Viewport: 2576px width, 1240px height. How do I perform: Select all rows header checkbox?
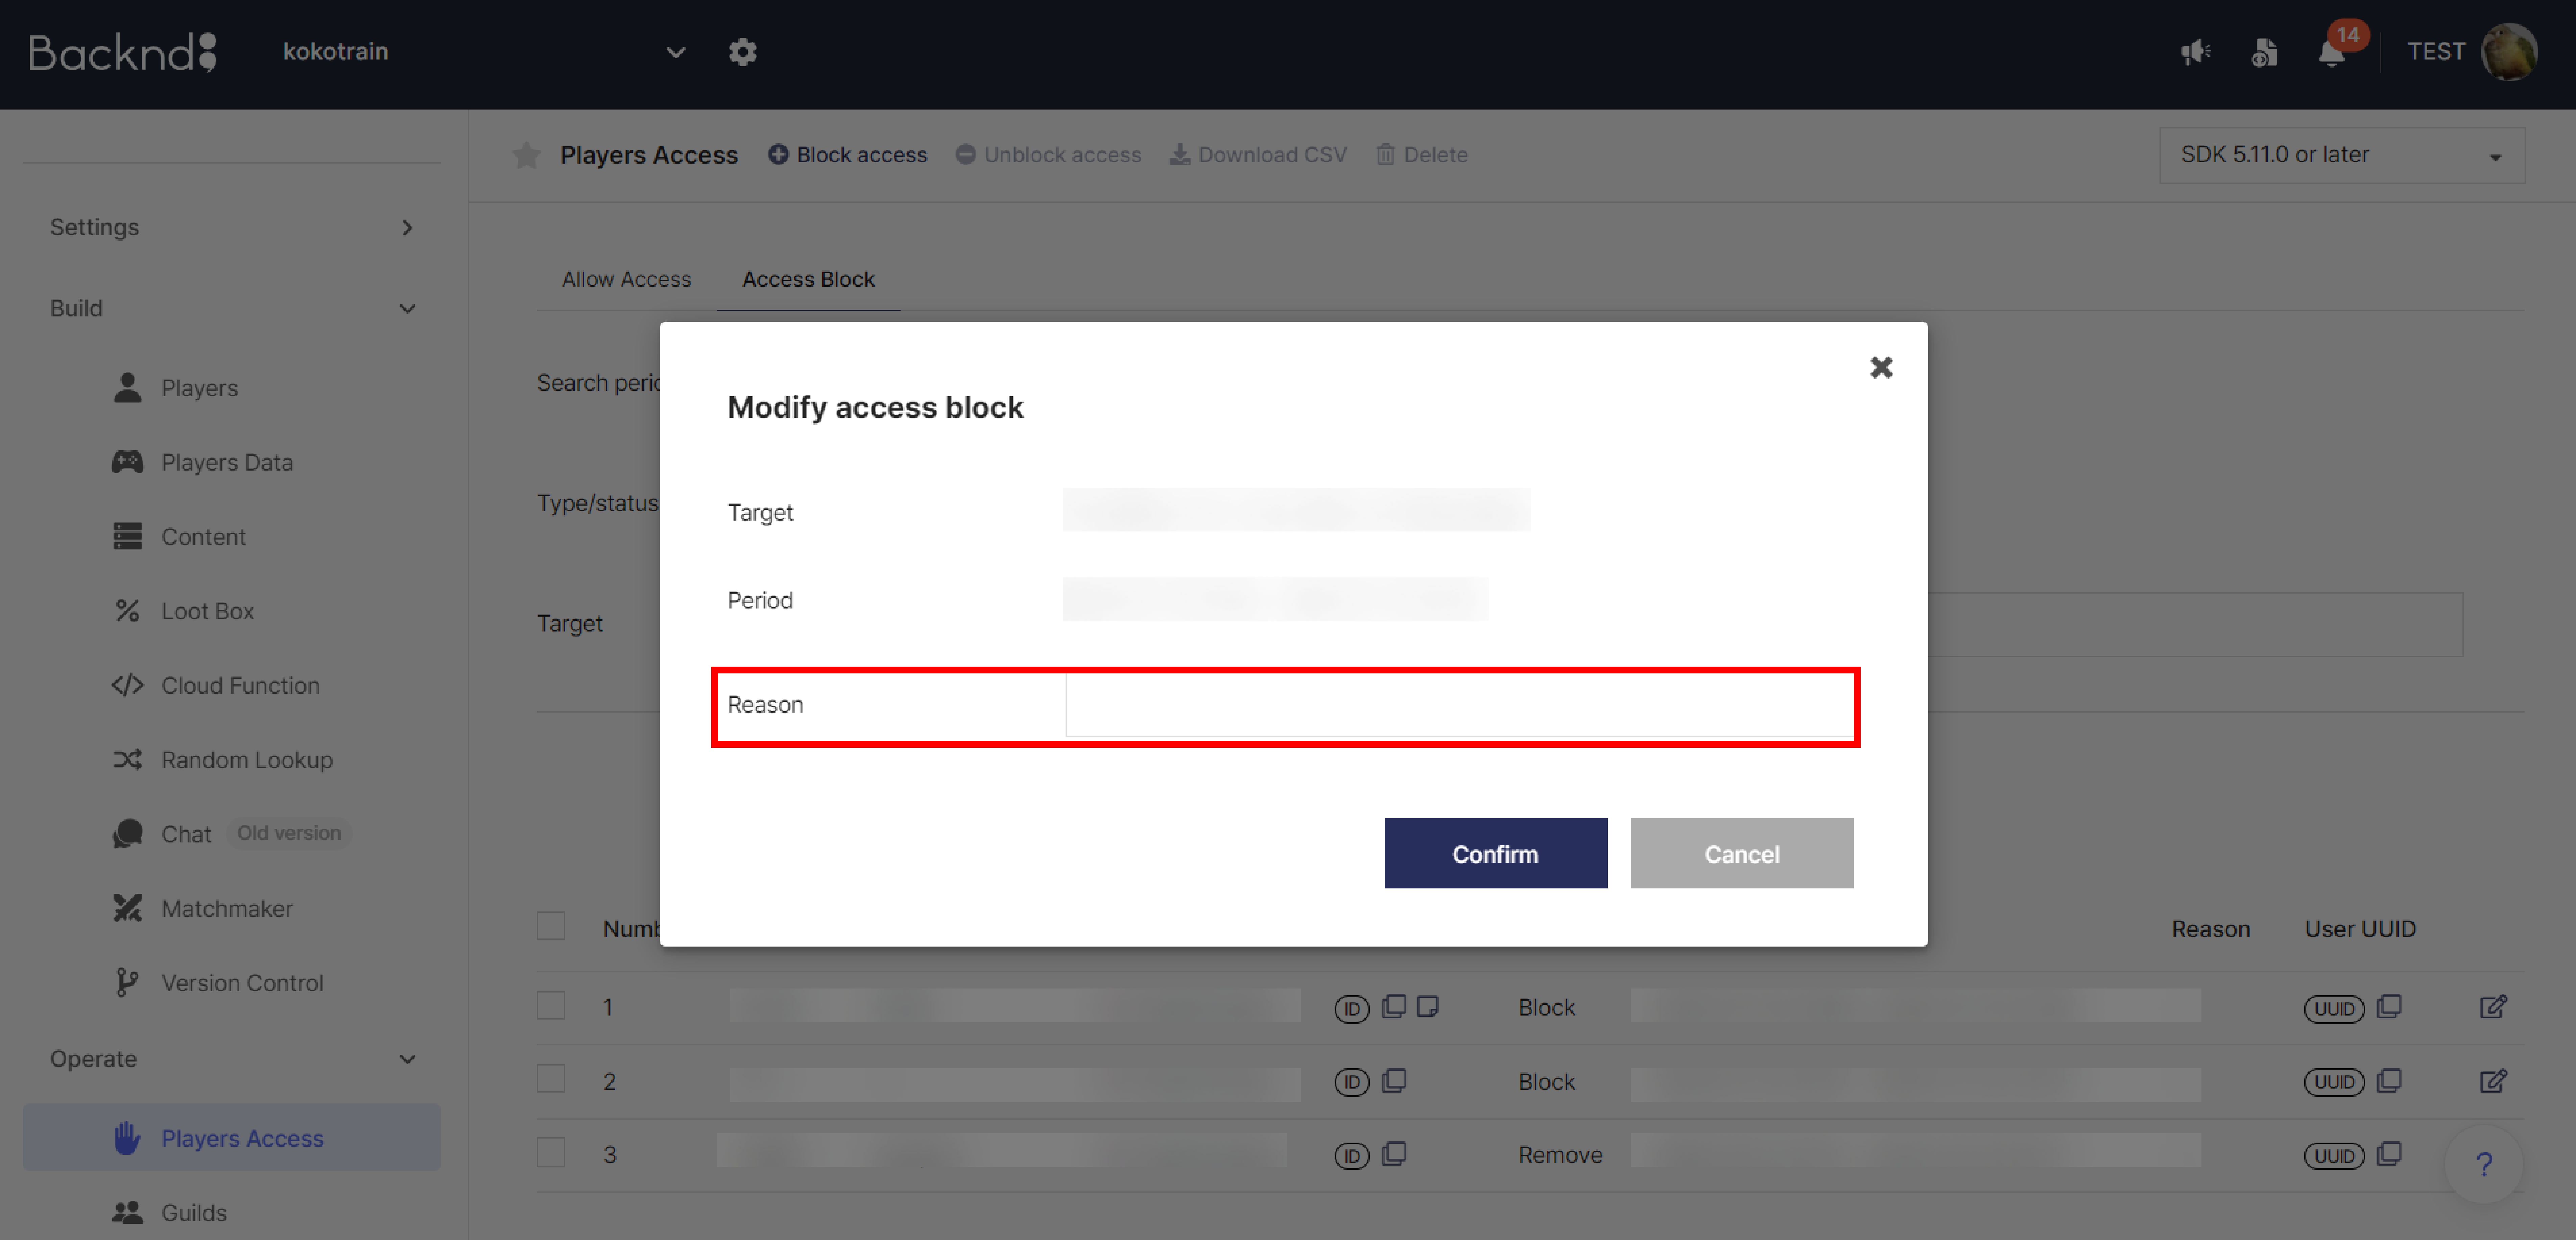coord(551,926)
